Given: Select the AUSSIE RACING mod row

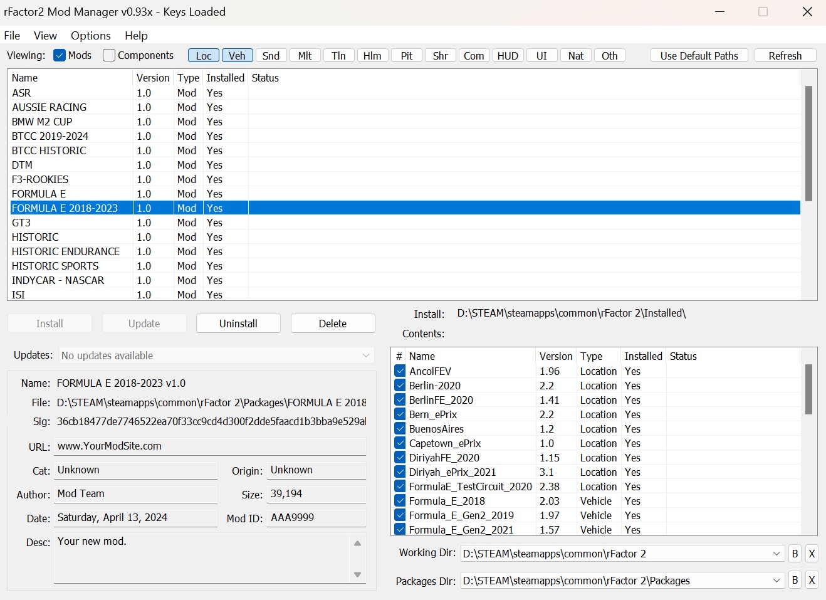Looking at the screenshot, I should tap(405, 107).
